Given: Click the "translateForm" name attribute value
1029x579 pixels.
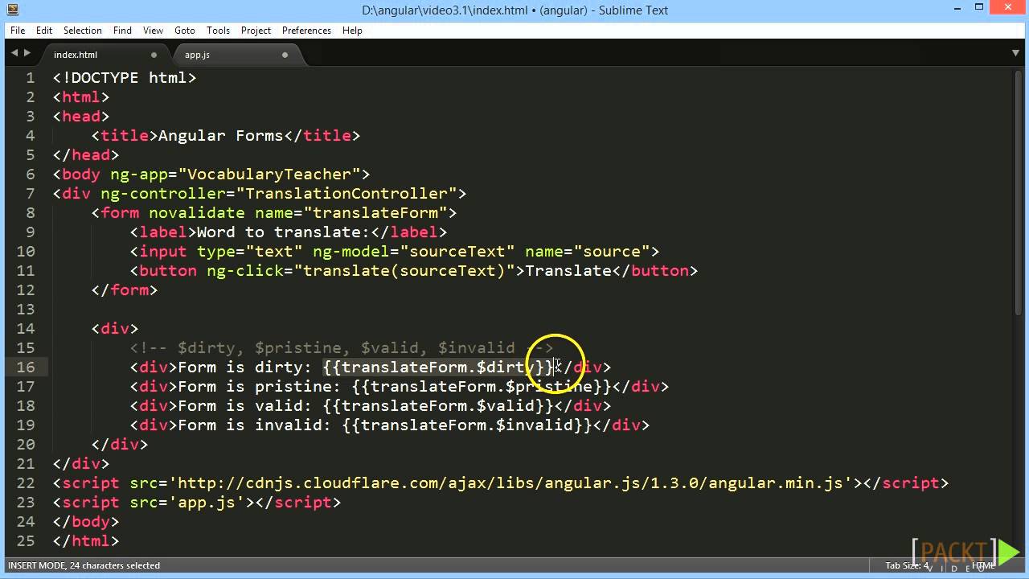Looking at the screenshot, I should click(x=375, y=213).
